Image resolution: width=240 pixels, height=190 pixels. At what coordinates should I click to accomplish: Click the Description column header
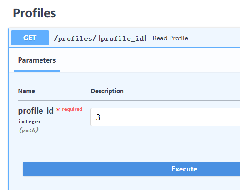(107, 91)
